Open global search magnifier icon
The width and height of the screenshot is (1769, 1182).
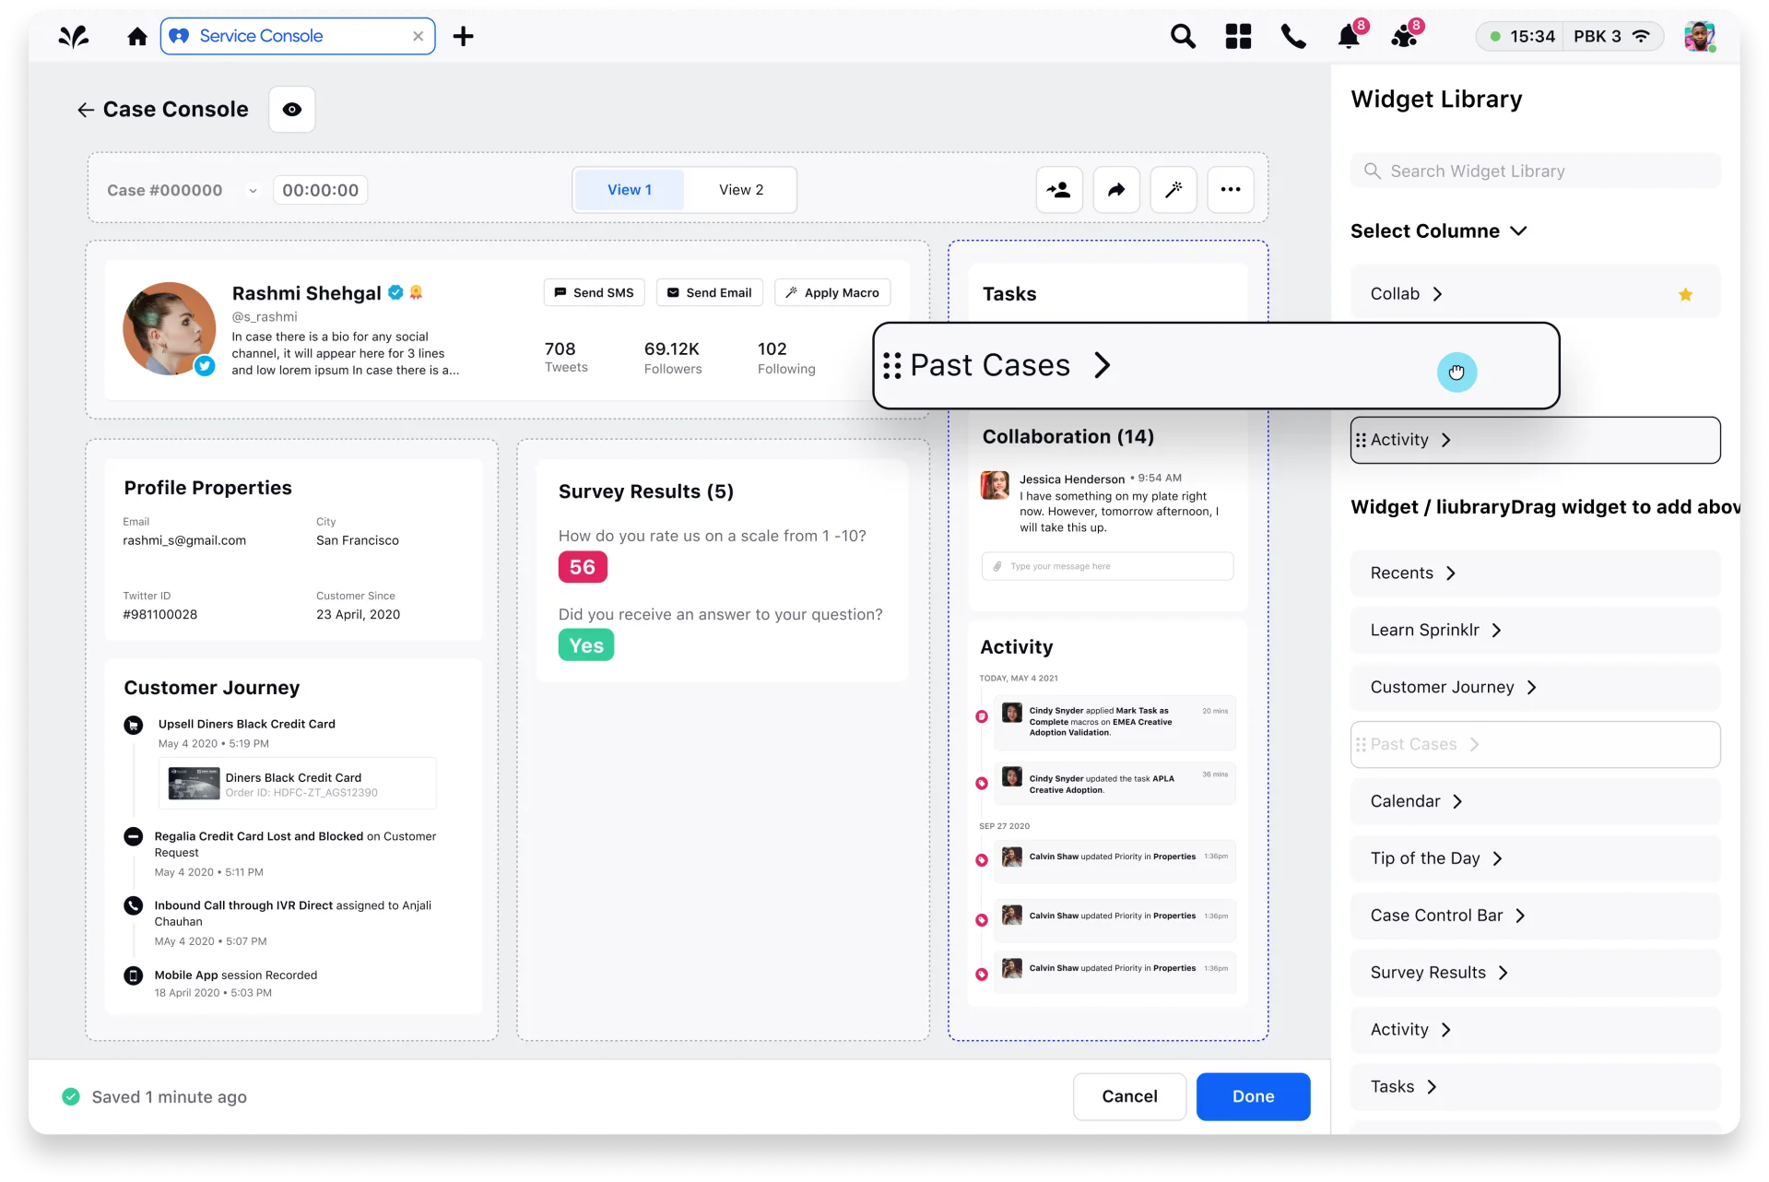1183,37
